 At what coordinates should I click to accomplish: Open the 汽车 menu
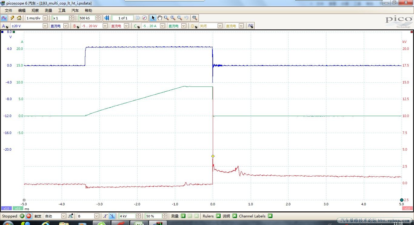pos(75,10)
